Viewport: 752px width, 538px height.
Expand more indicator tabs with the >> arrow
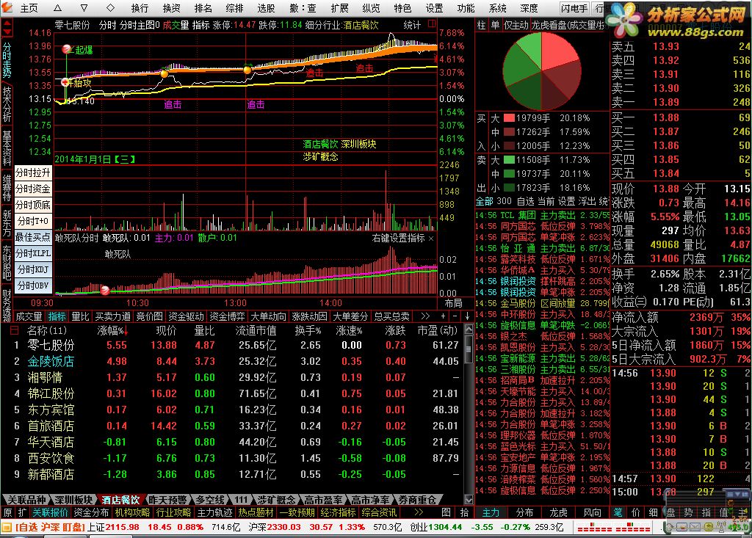pyautogui.click(x=425, y=316)
